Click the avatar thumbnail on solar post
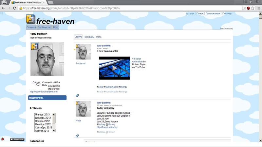The width and height of the screenshot is (262, 147). 84,52
